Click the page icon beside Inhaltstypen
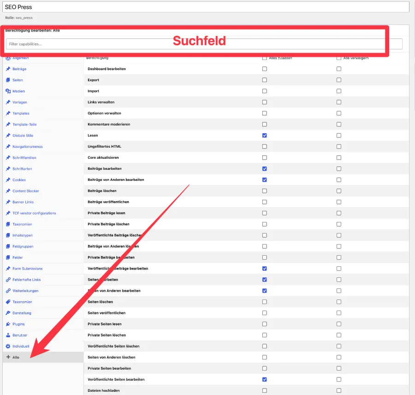 pos(8,235)
